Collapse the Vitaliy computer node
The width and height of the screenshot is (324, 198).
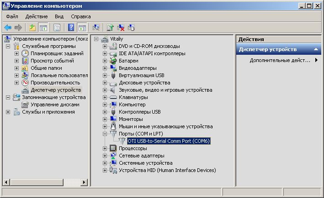click(x=96, y=39)
